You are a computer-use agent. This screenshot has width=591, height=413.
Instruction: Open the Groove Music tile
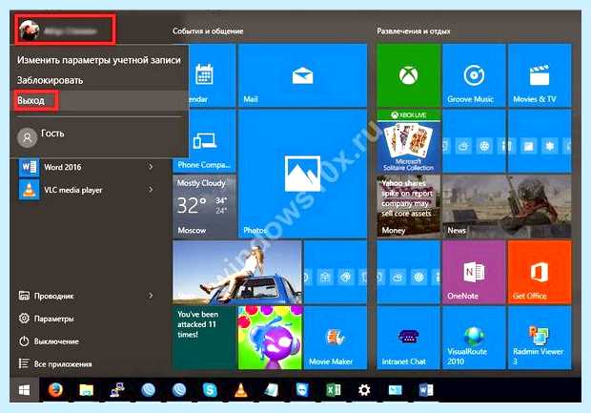(474, 75)
